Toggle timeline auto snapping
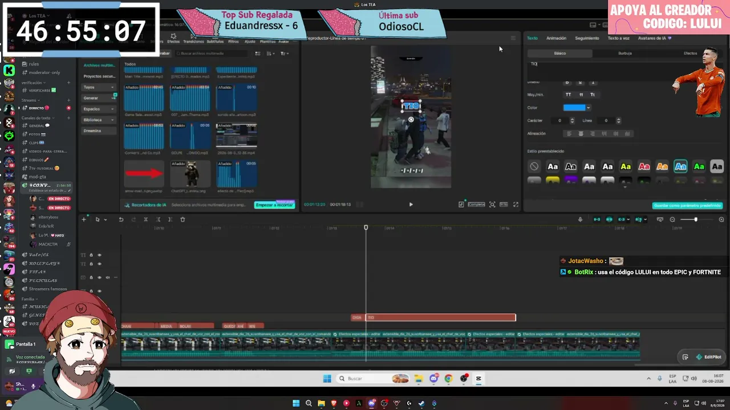Viewport: 730px width, 410px height. point(609,219)
